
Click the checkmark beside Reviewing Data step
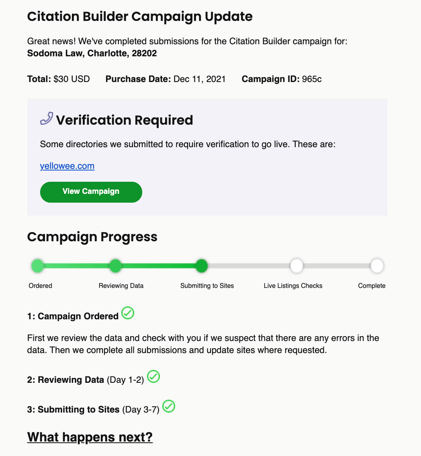pyautogui.click(x=153, y=377)
